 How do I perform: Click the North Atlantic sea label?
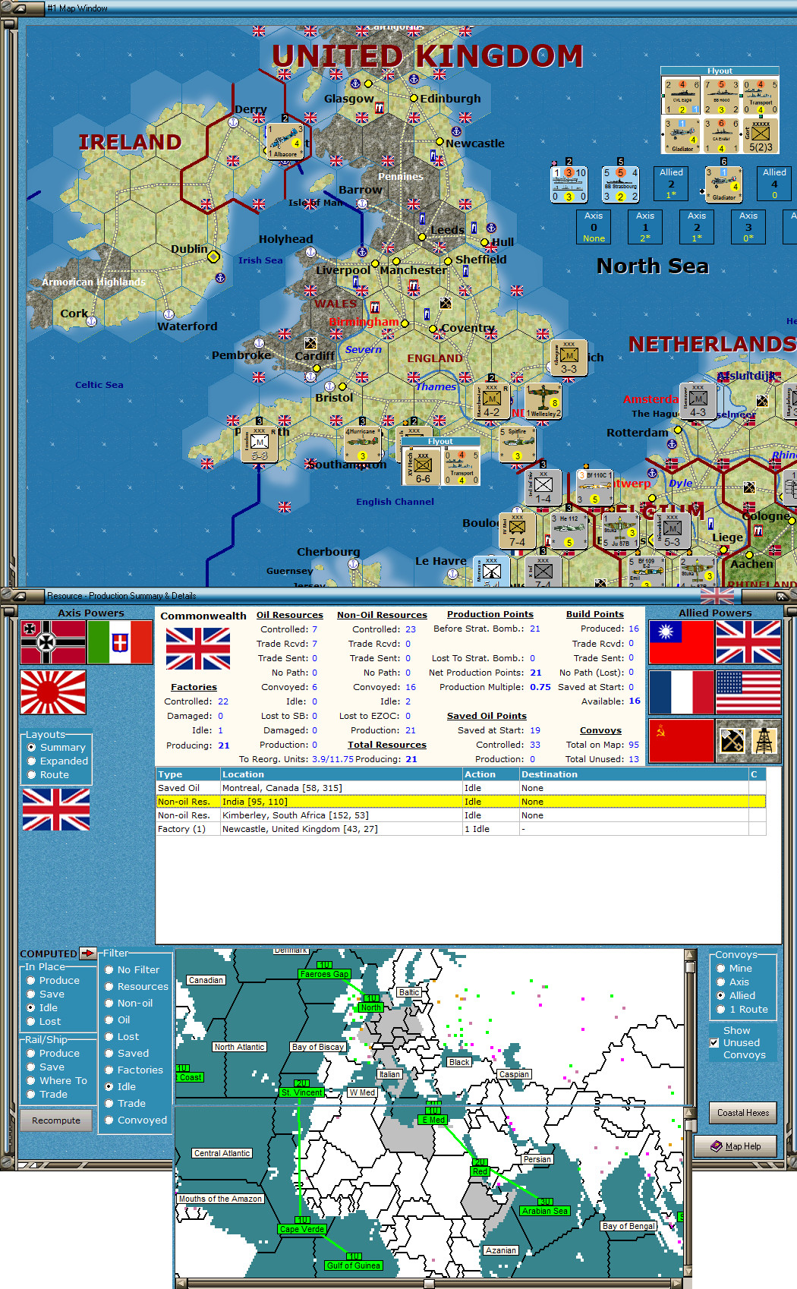point(239,1047)
